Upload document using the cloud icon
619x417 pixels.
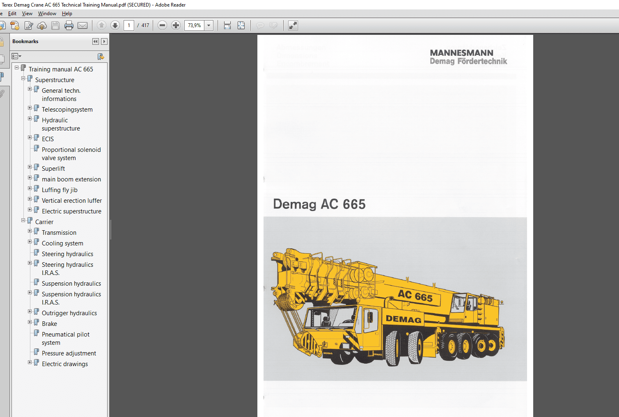pyautogui.click(x=42, y=25)
